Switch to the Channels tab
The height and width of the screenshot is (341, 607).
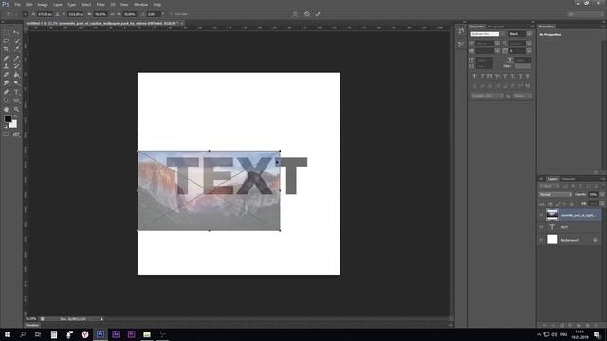[x=568, y=179]
